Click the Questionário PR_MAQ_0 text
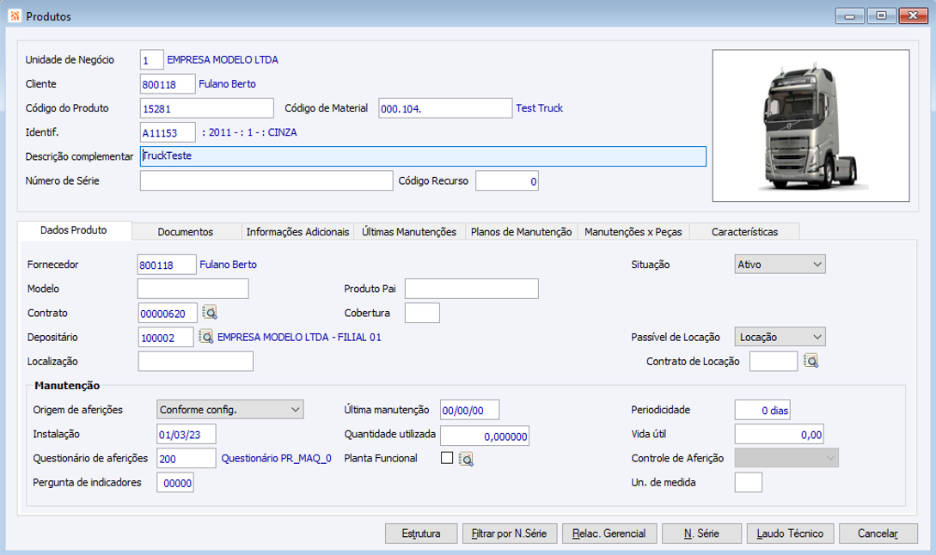Viewport: 936px width, 555px height. coord(277,458)
